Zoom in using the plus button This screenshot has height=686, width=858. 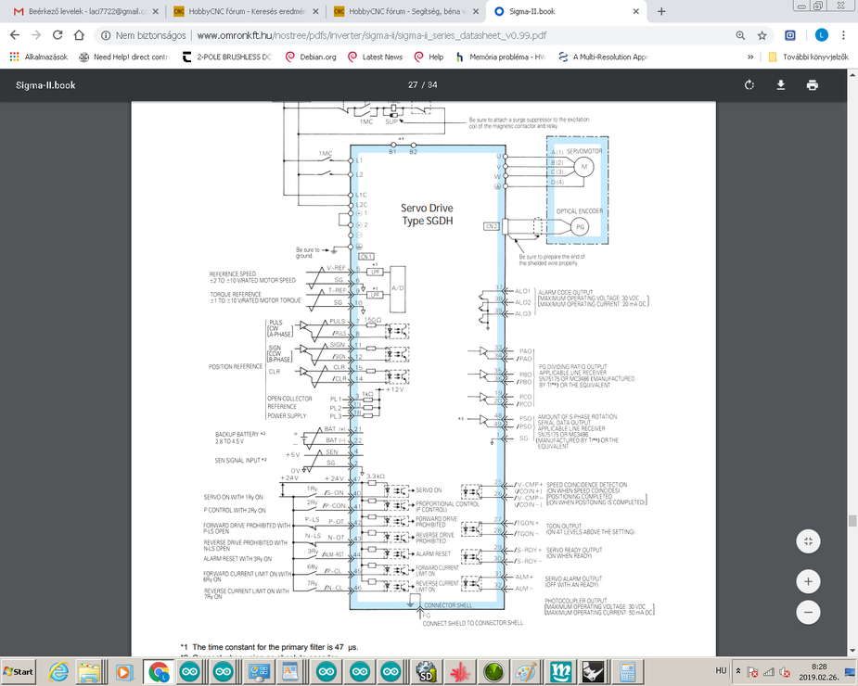pos(808,582)
